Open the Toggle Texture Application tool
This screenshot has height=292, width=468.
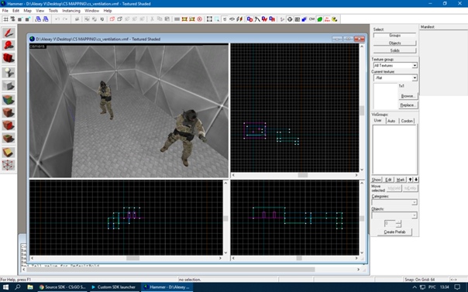[x=9, y=100]
